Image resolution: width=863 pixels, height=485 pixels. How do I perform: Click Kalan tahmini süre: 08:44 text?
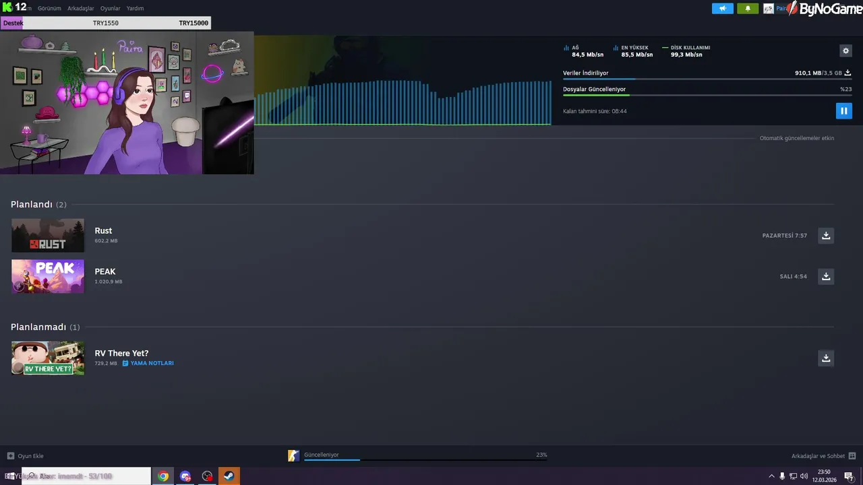[595, 111]
